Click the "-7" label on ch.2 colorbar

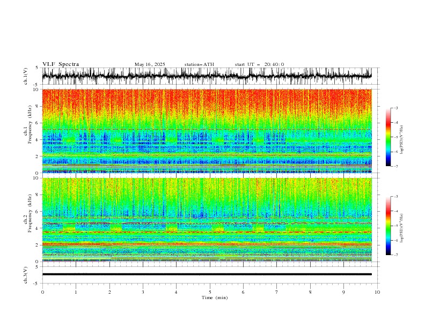click(396, 255)
